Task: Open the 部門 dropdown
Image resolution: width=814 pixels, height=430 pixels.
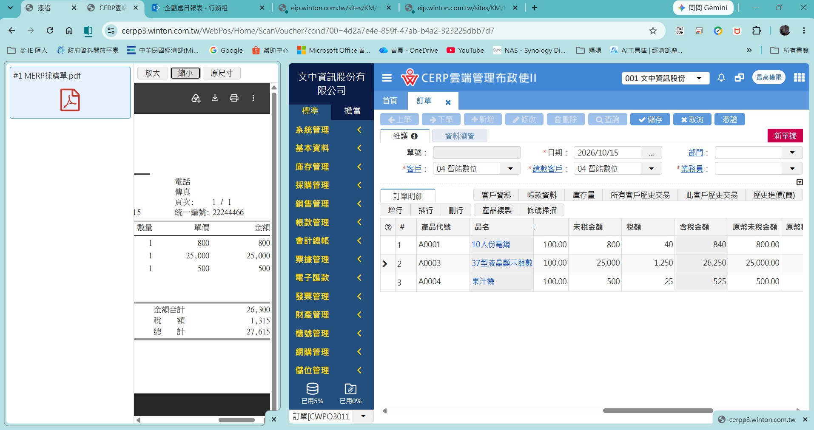Action: (x=792, y=153)
